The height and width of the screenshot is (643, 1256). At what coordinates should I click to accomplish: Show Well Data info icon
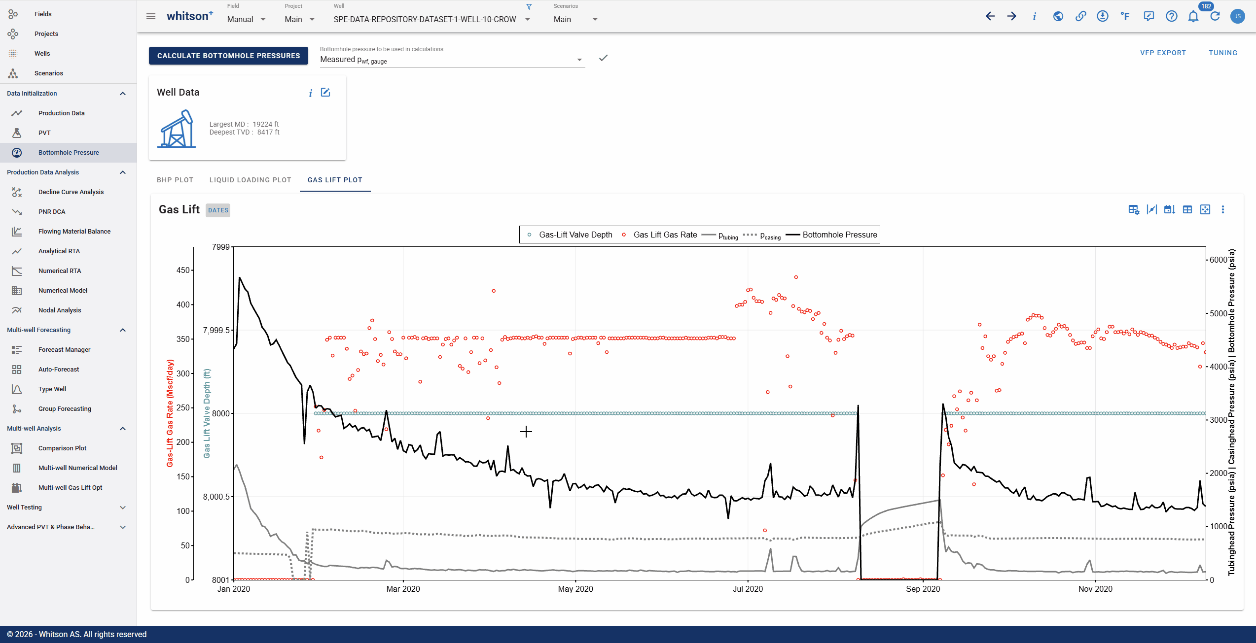click(x=310, y=93)
